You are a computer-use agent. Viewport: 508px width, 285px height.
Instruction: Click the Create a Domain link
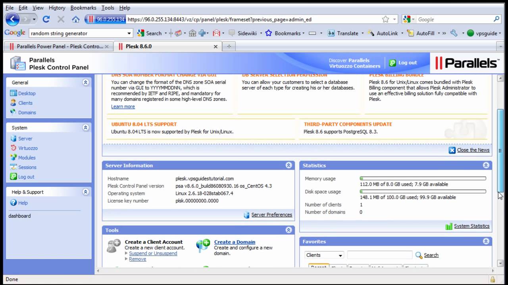(235, 242)
